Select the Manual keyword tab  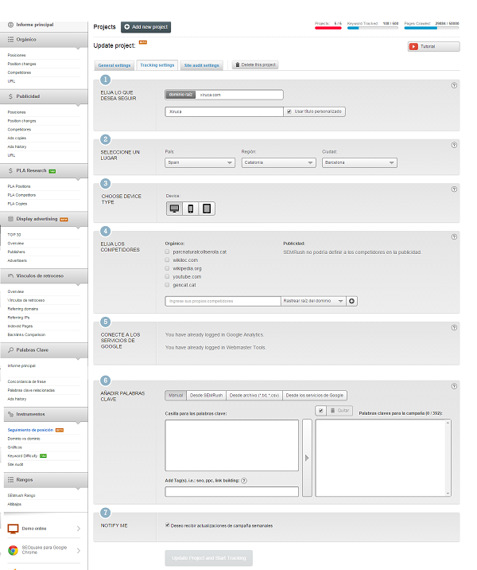tap(176, 395)
